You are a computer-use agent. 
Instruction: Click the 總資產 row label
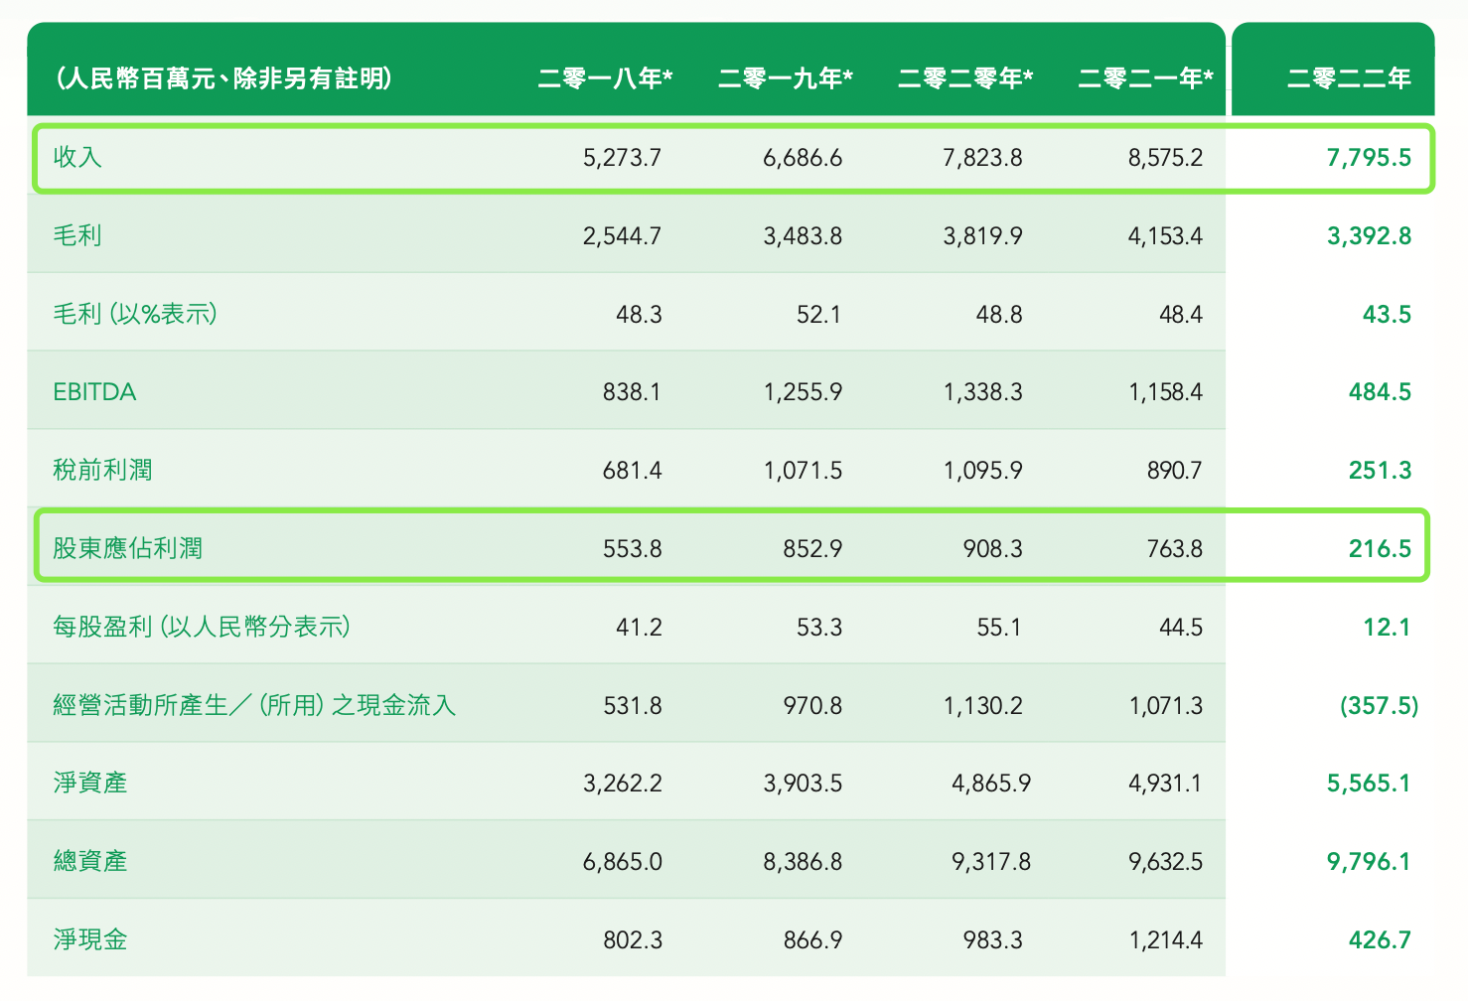pyautogui.click(x=90, y=861)
